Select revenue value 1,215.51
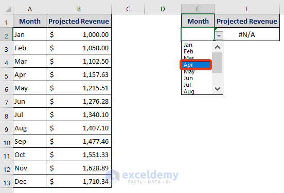The image size is (284, 193). click(79, 88)
